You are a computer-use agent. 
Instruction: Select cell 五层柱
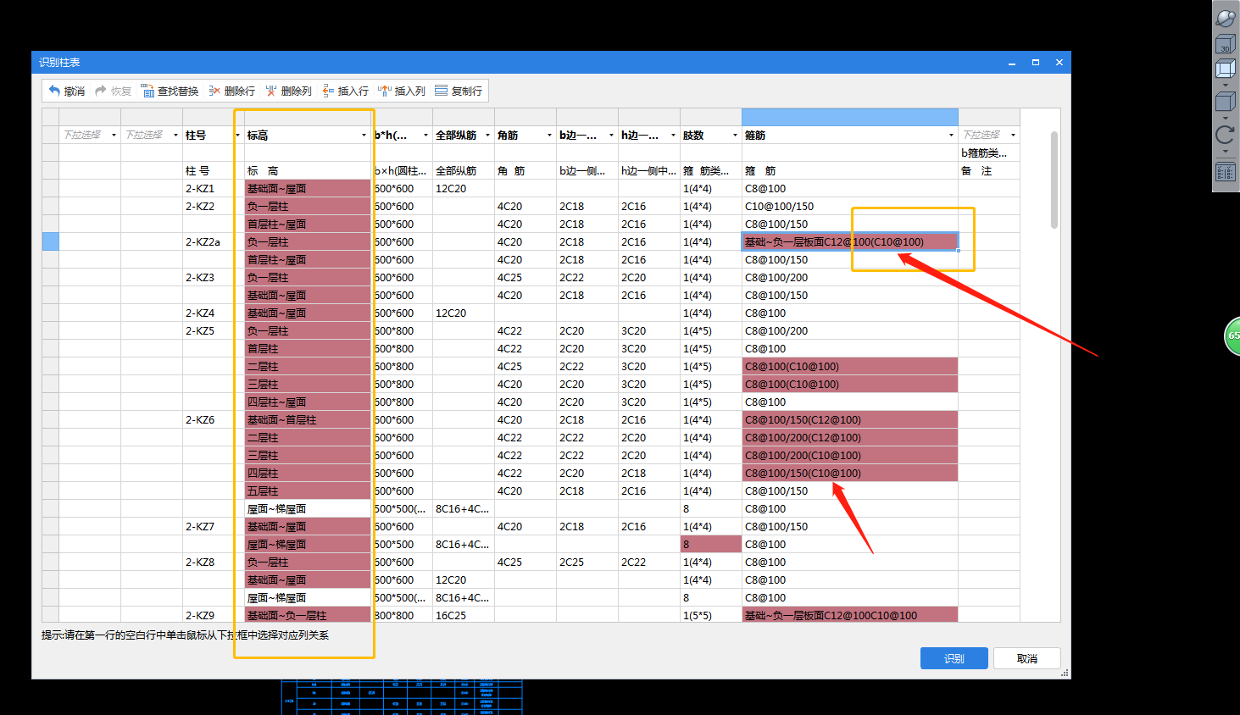pos(308,491)
